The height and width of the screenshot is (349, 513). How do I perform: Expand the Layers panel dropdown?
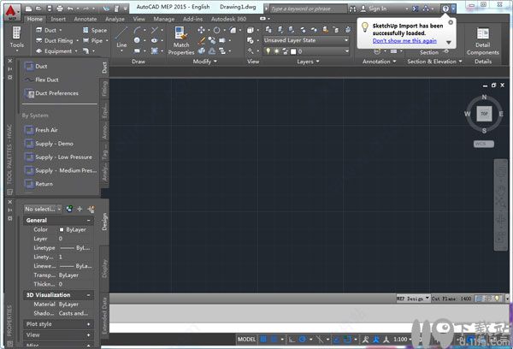point(308,62)
